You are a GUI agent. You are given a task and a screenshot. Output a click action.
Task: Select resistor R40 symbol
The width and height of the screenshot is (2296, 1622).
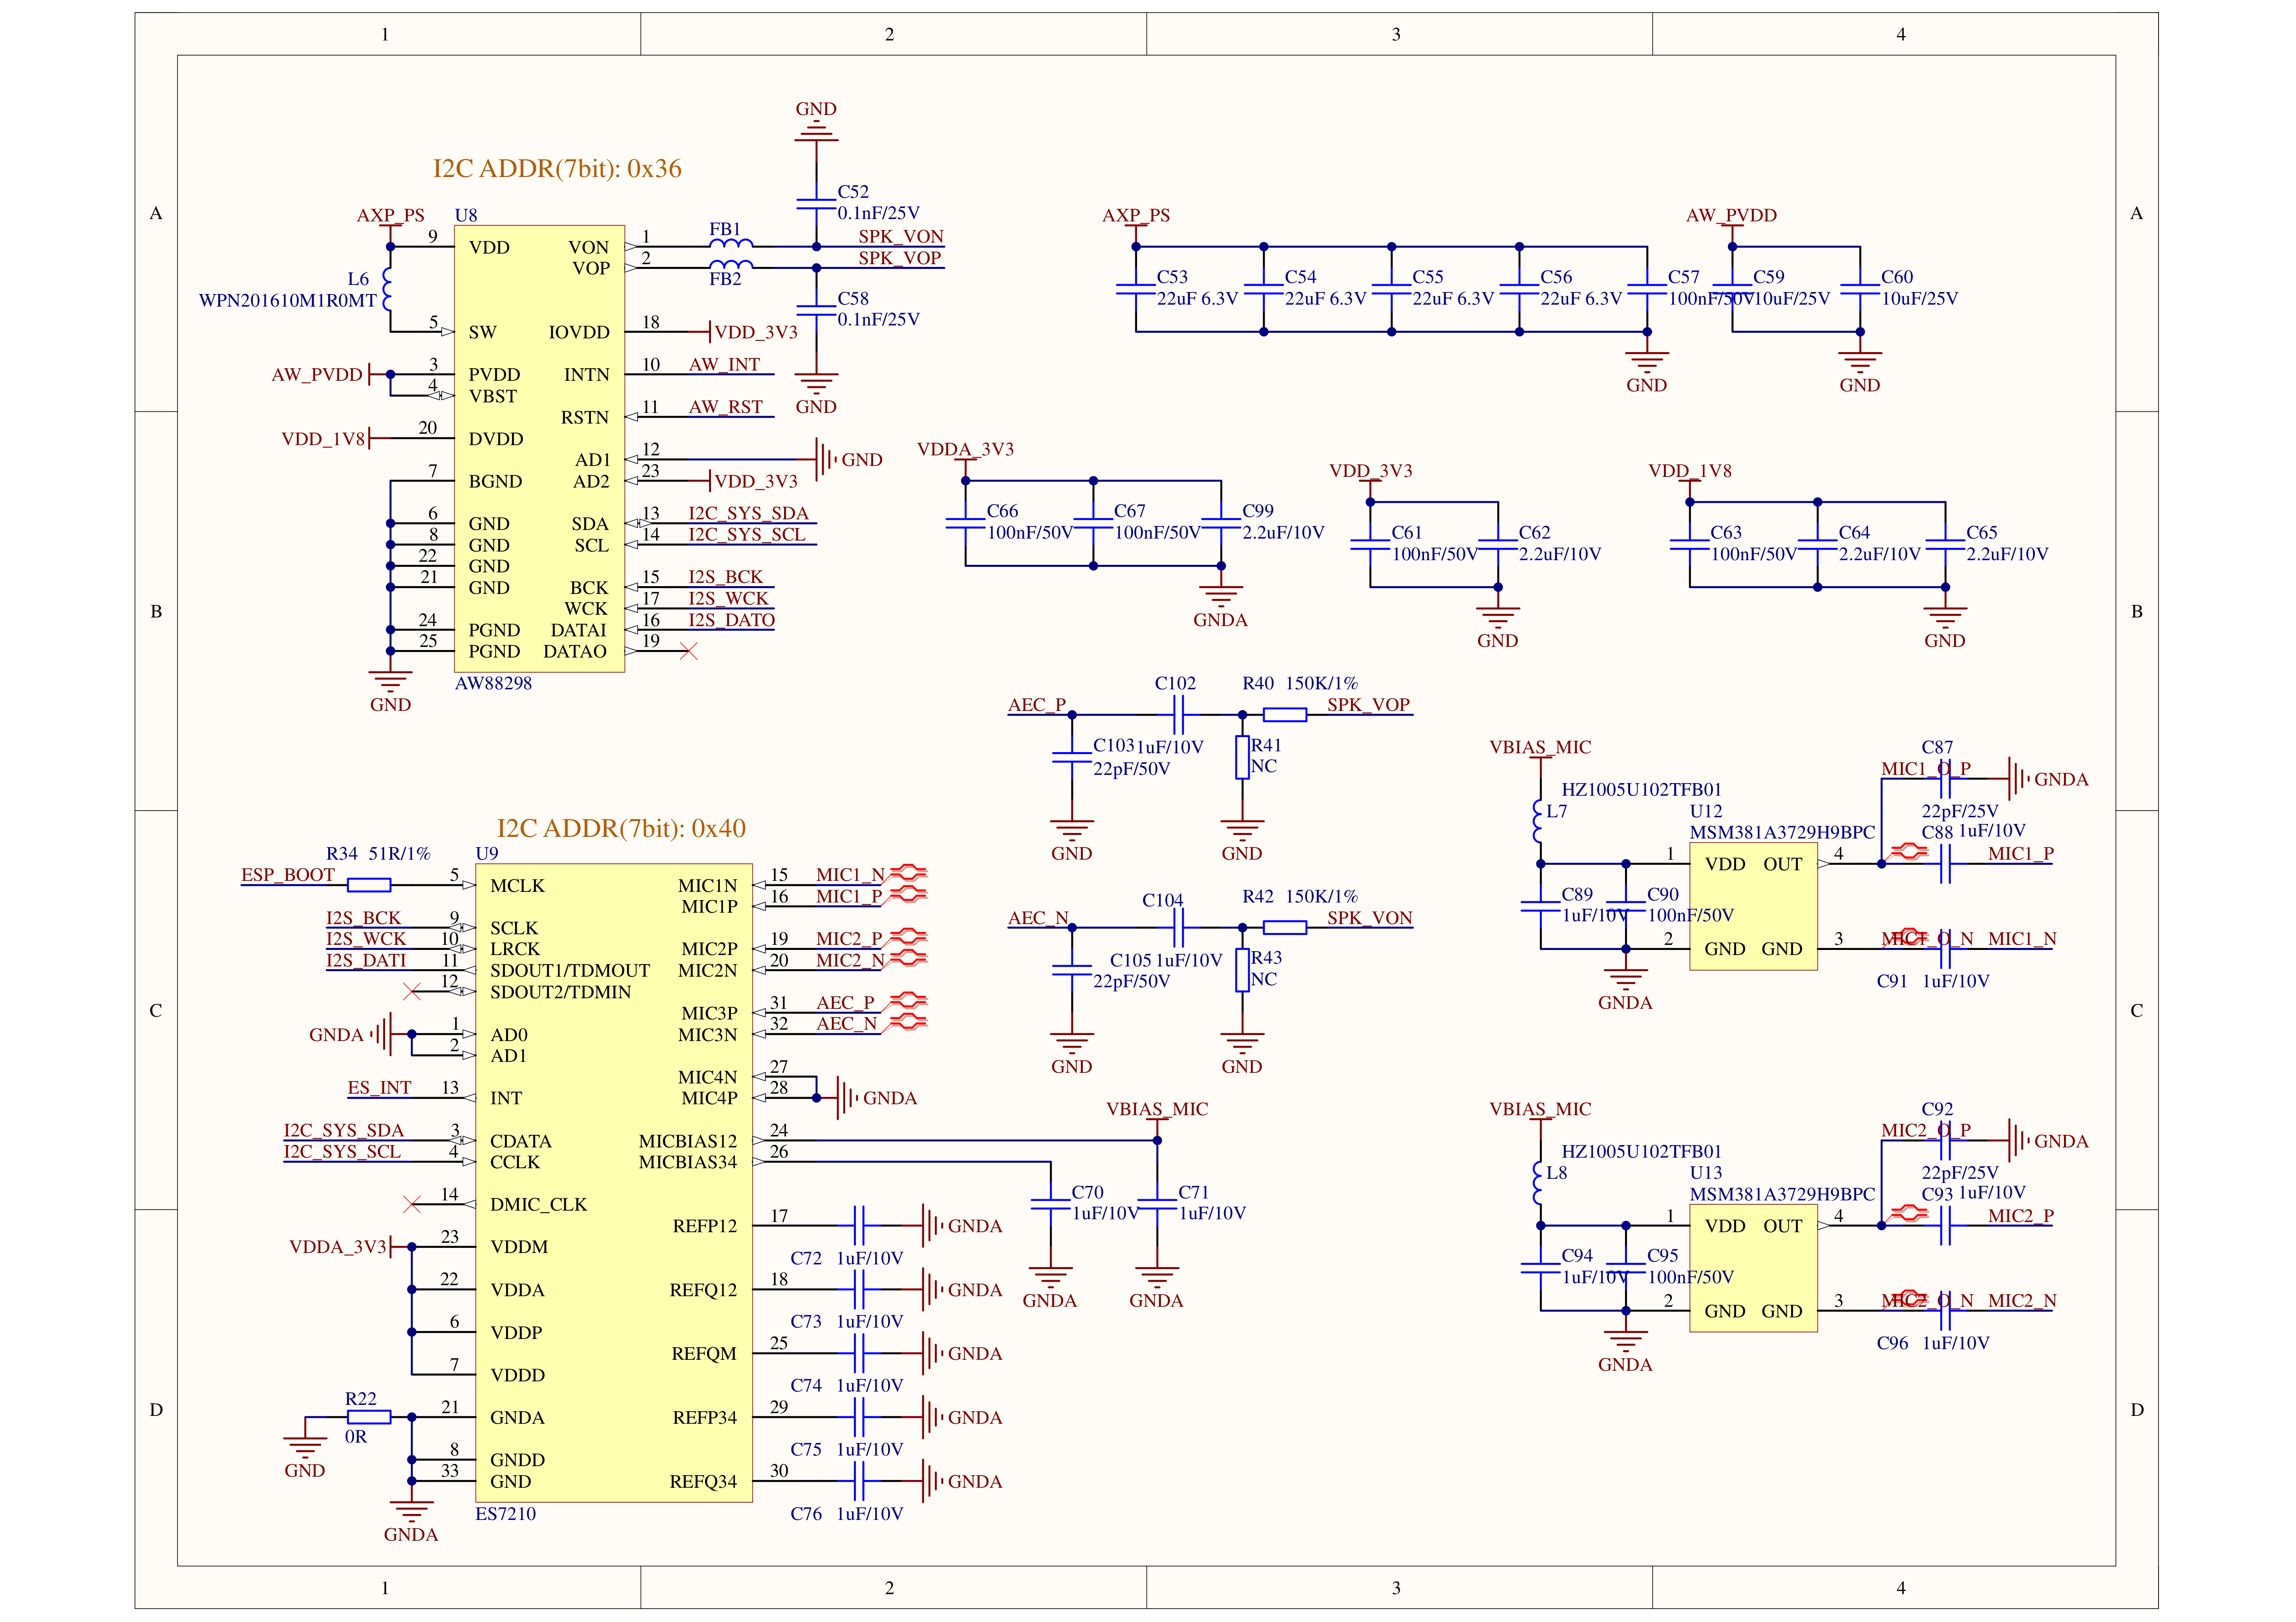point(1285,714)
